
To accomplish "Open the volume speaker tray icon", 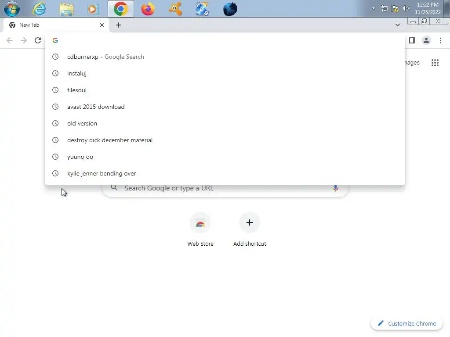I will [405, 8].
